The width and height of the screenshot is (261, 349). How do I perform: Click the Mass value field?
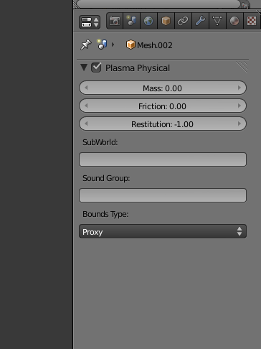point(163,88)
